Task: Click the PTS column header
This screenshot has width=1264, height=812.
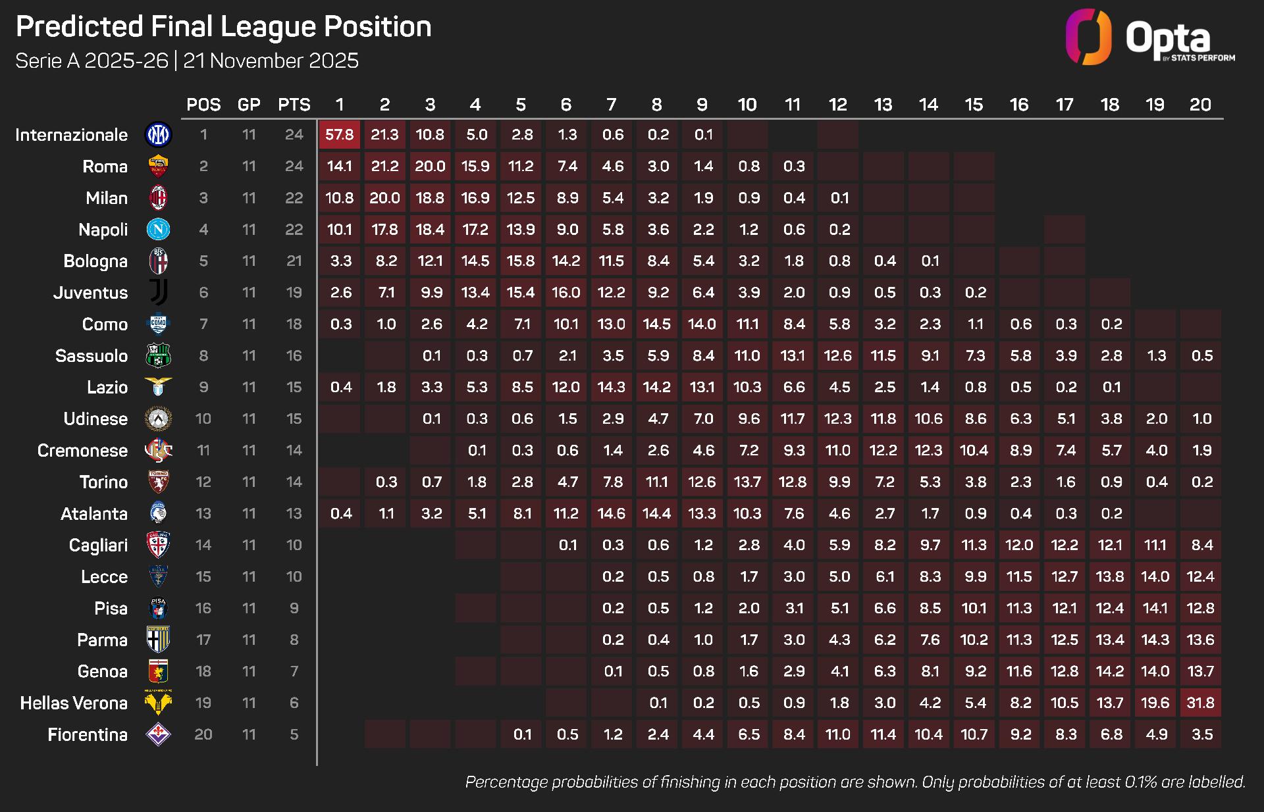Action: point(294,105)
